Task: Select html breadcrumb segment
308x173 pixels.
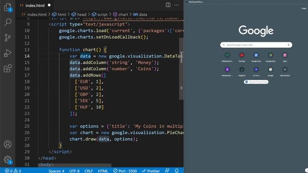Action: (59, 14)
